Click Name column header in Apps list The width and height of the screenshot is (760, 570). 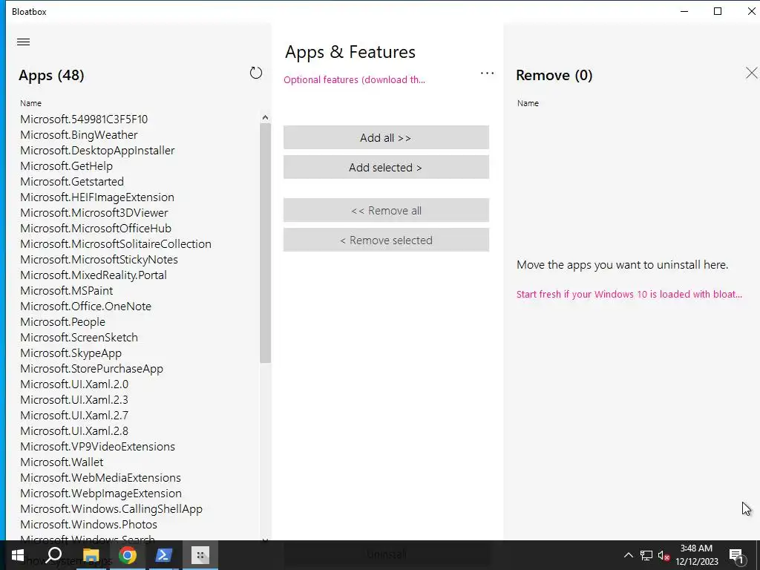(30, 103)
